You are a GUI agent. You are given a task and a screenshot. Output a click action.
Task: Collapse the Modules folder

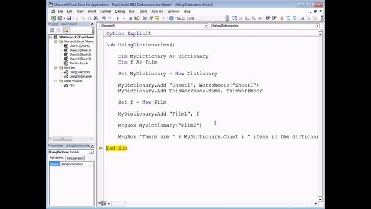(56, 68)
